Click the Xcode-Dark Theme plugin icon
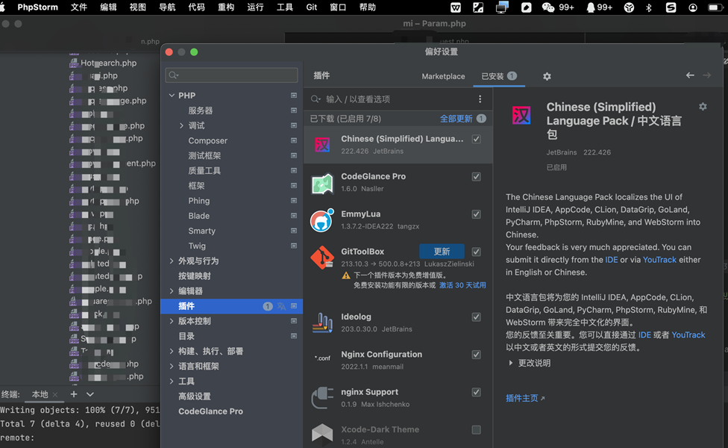728x448 pixels. coord(322,433)
